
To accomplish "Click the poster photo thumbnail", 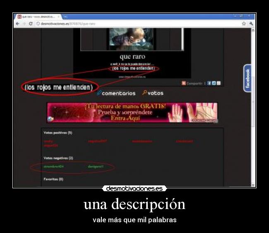I will (131, 39).
